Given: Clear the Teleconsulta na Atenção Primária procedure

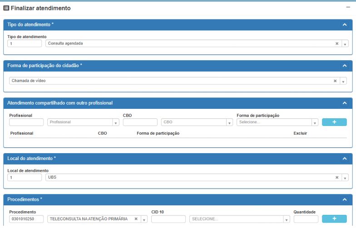Looking at the screenshot, I should pos(136,219).
